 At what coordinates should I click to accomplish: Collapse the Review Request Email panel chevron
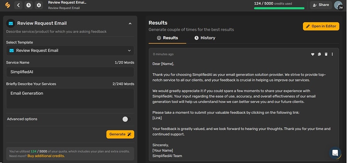tap(130, 24)
